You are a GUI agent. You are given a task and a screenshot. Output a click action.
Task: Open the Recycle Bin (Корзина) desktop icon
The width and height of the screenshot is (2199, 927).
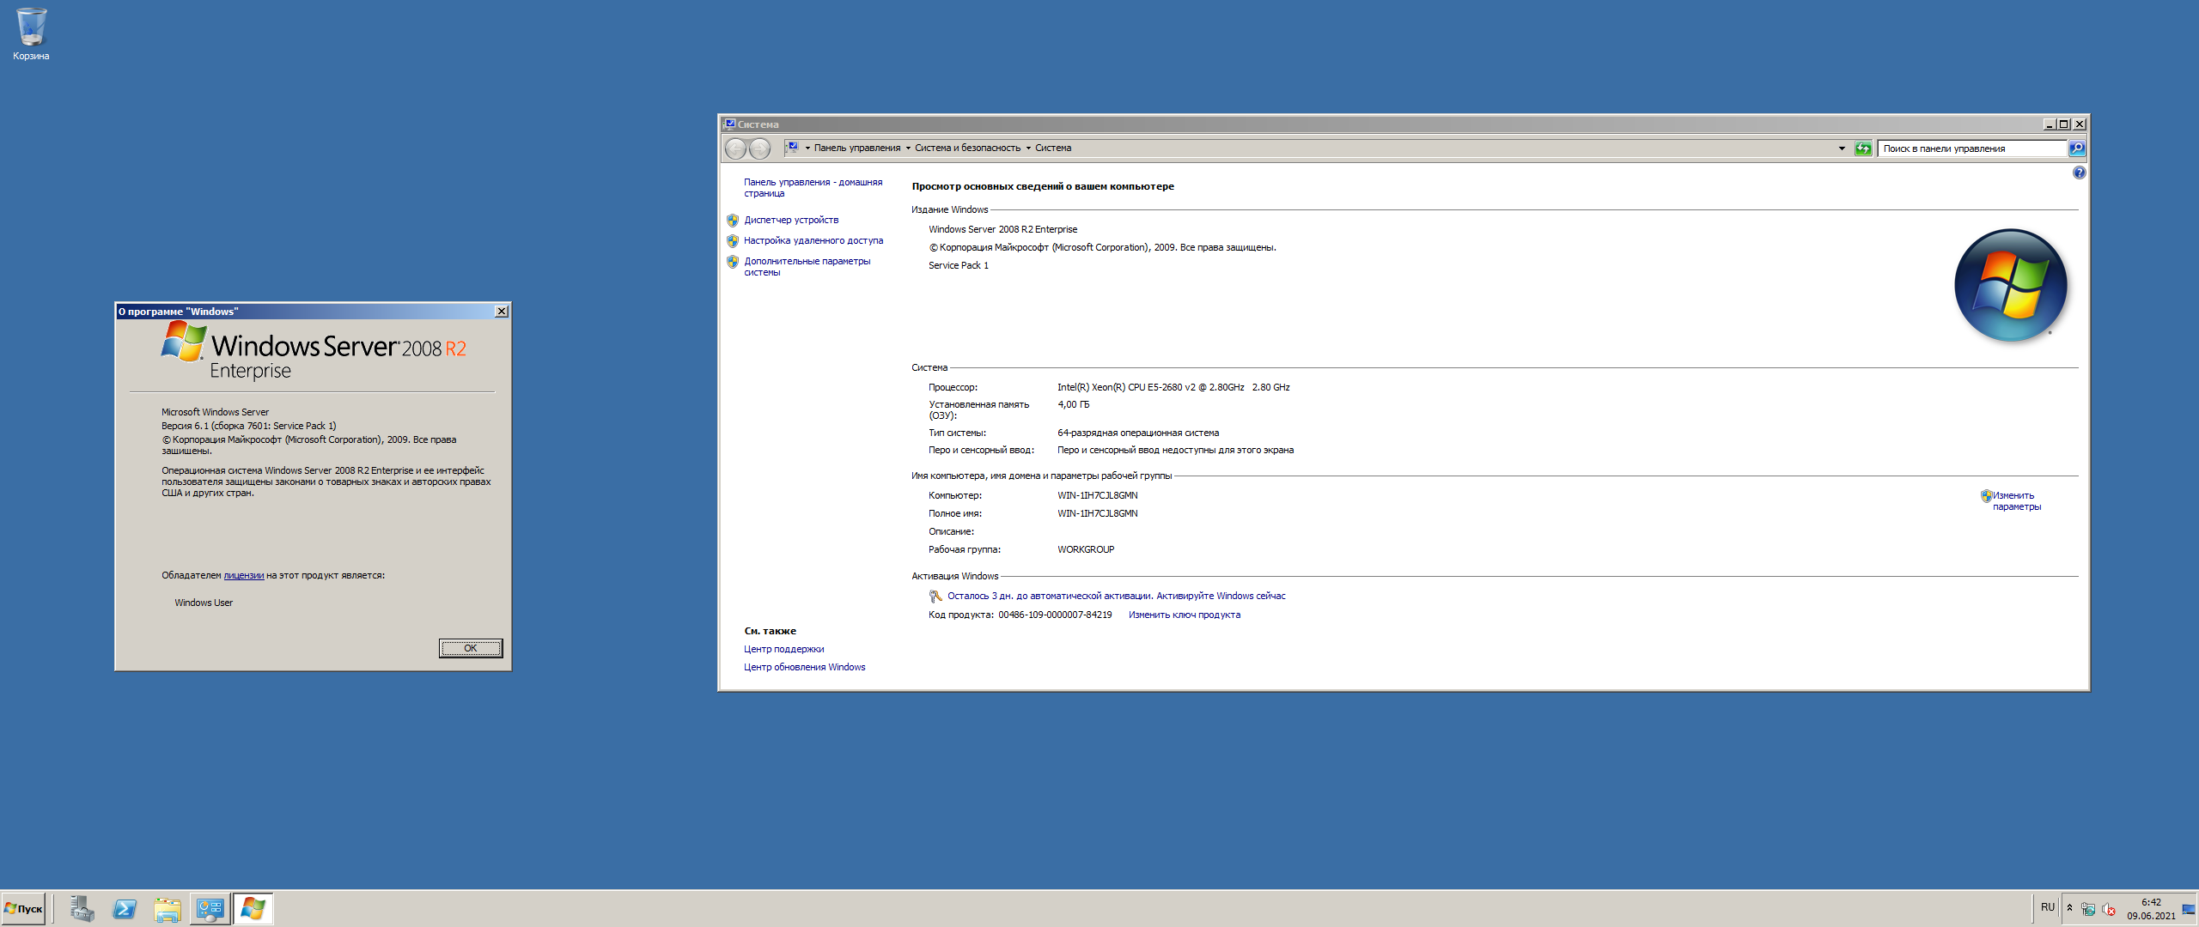(x=31, y=34)
